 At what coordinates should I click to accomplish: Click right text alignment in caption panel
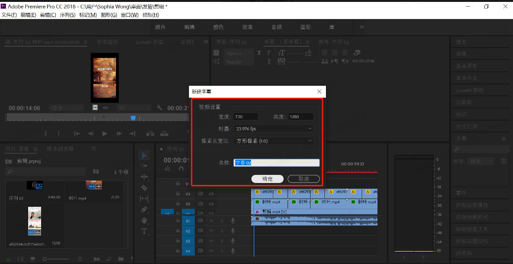point(345,52)
